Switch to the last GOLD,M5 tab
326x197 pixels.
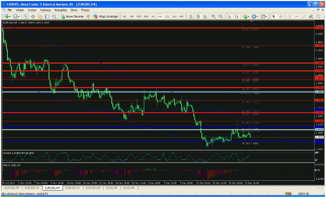click(129, 188)
